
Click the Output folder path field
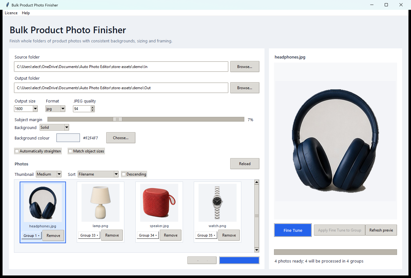[121, 88]
